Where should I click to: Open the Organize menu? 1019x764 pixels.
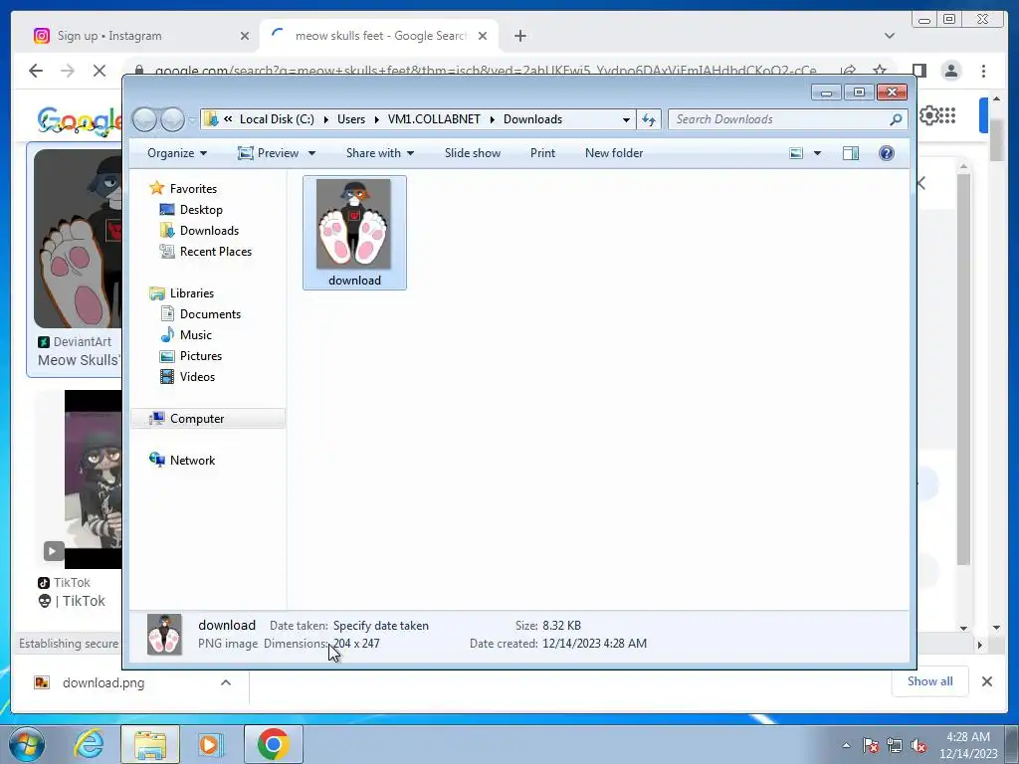click(177, 153)
